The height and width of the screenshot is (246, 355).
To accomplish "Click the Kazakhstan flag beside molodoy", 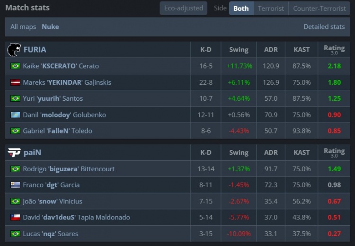I will (x=15, y=115).
